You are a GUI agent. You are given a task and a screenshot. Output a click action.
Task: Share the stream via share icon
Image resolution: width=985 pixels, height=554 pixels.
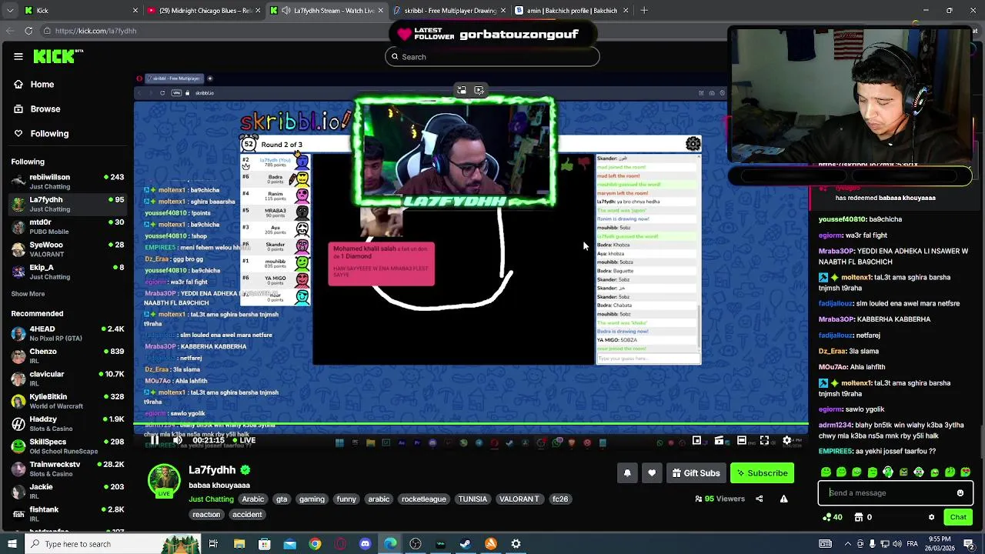click(x=759, y=499)
